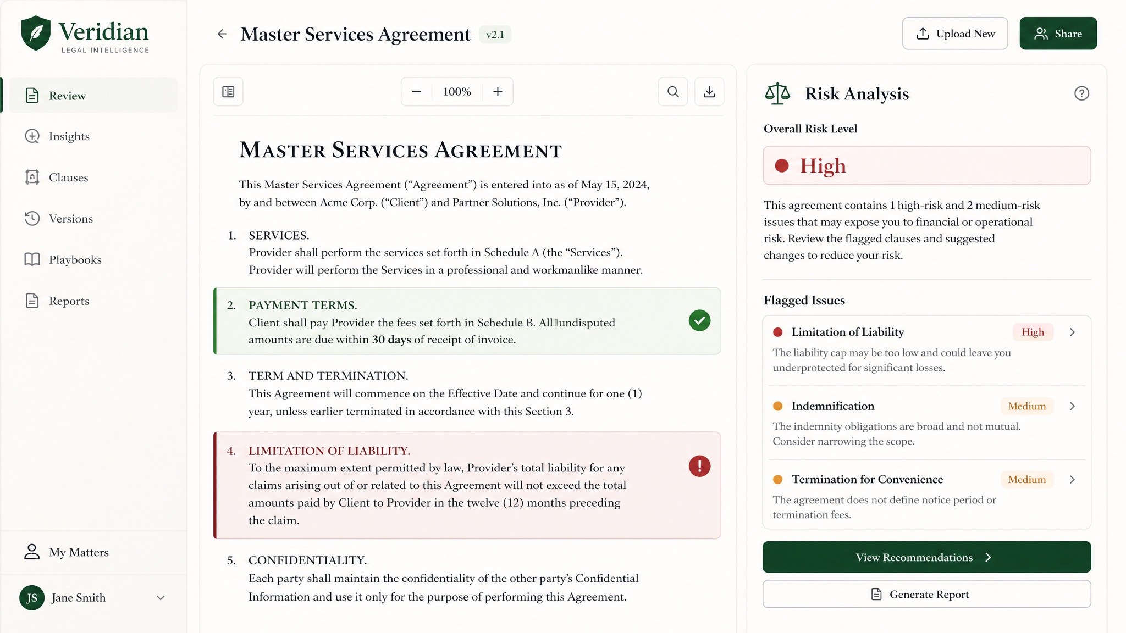Viewport: 1126px width, 633px height.
Task: Click Termination for Convenience issue title
Action: point(867,480)
